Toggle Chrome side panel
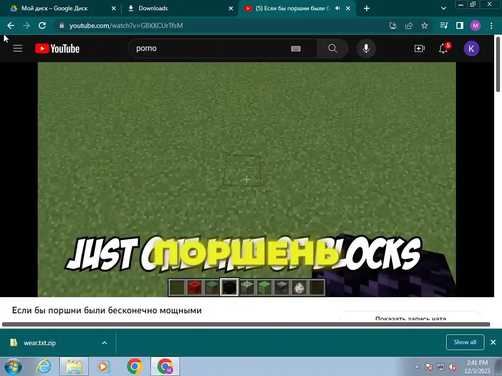The height and width of the screenshot is (376, 502). pyautogui.click(x=460, y=25)
